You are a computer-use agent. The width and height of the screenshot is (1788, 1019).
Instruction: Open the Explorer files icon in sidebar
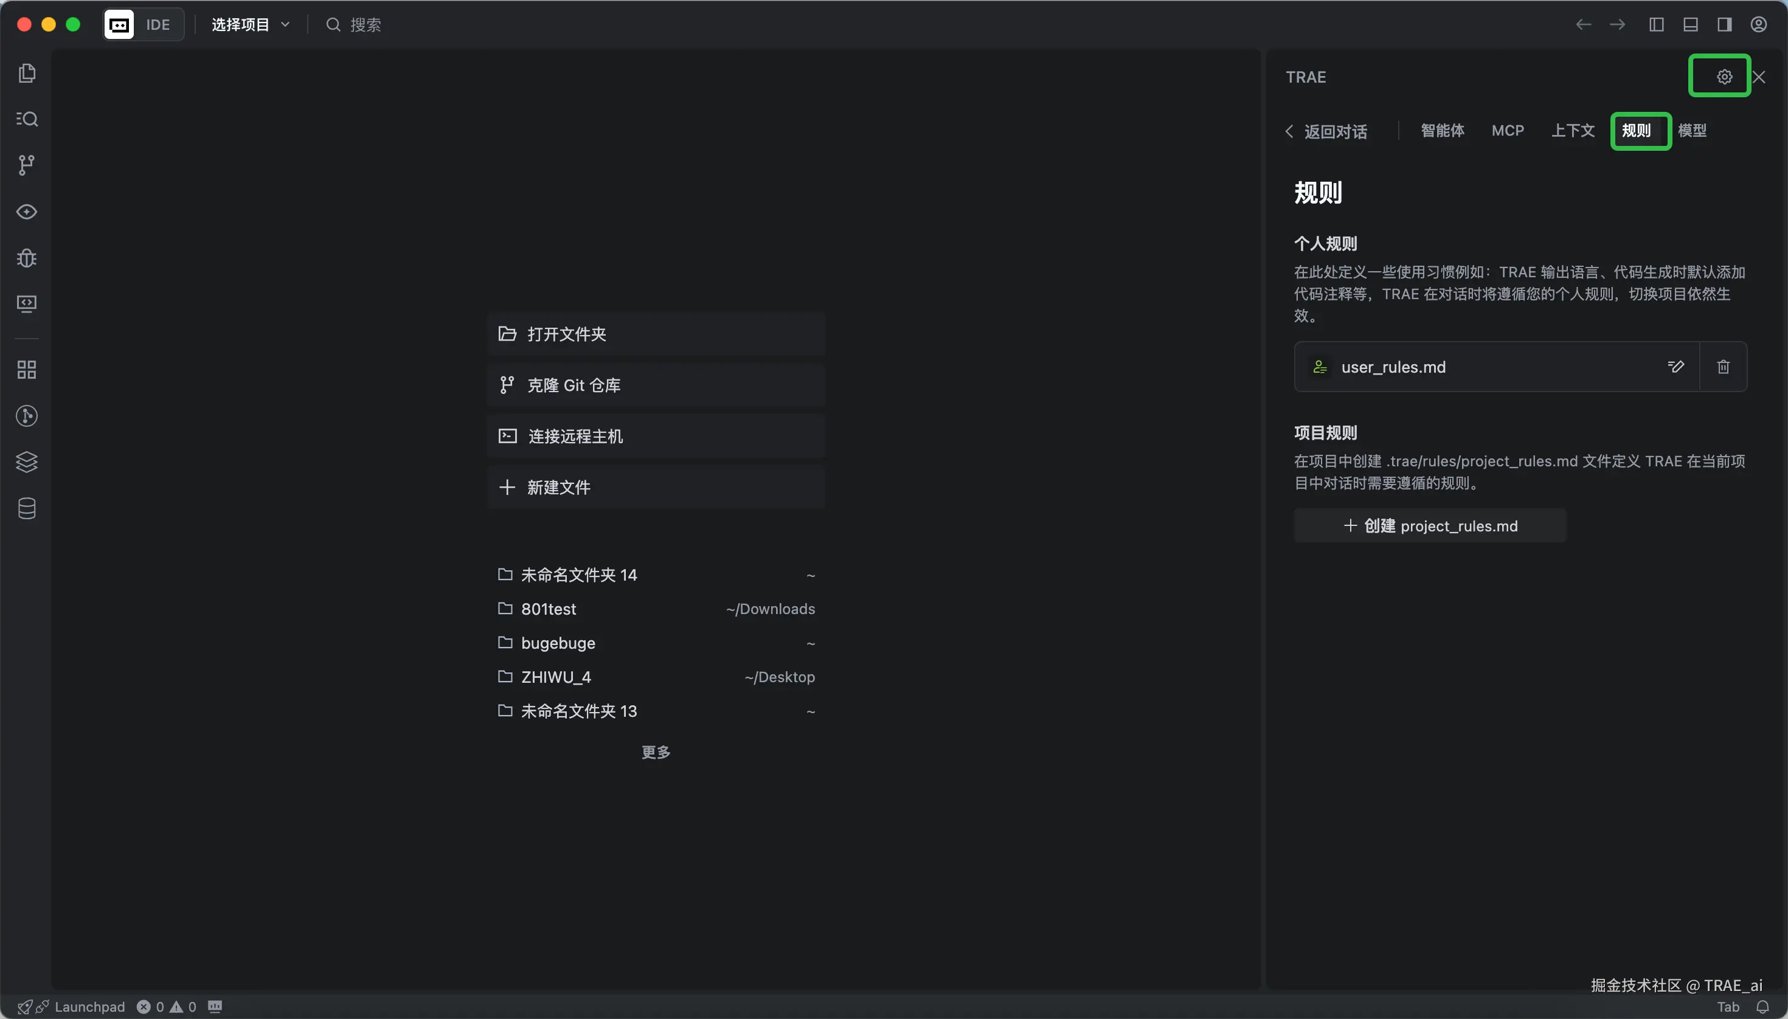click(27, 74)
